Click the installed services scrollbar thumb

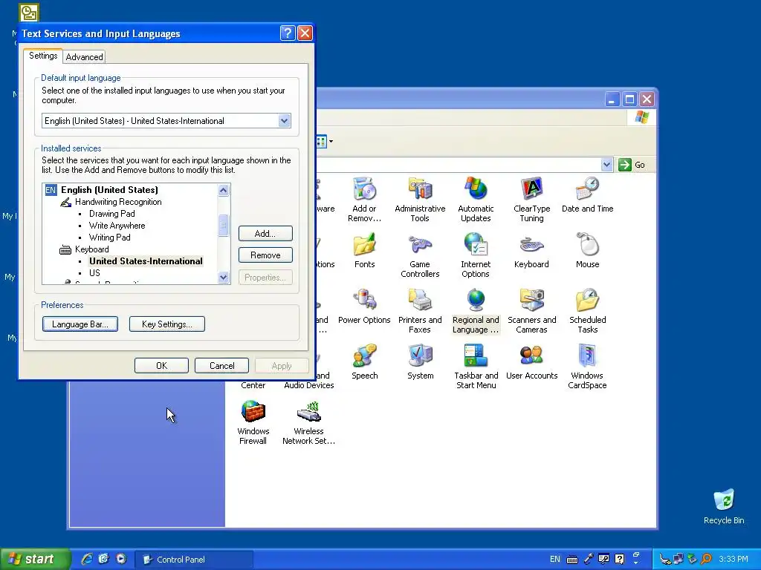(223, 226)
